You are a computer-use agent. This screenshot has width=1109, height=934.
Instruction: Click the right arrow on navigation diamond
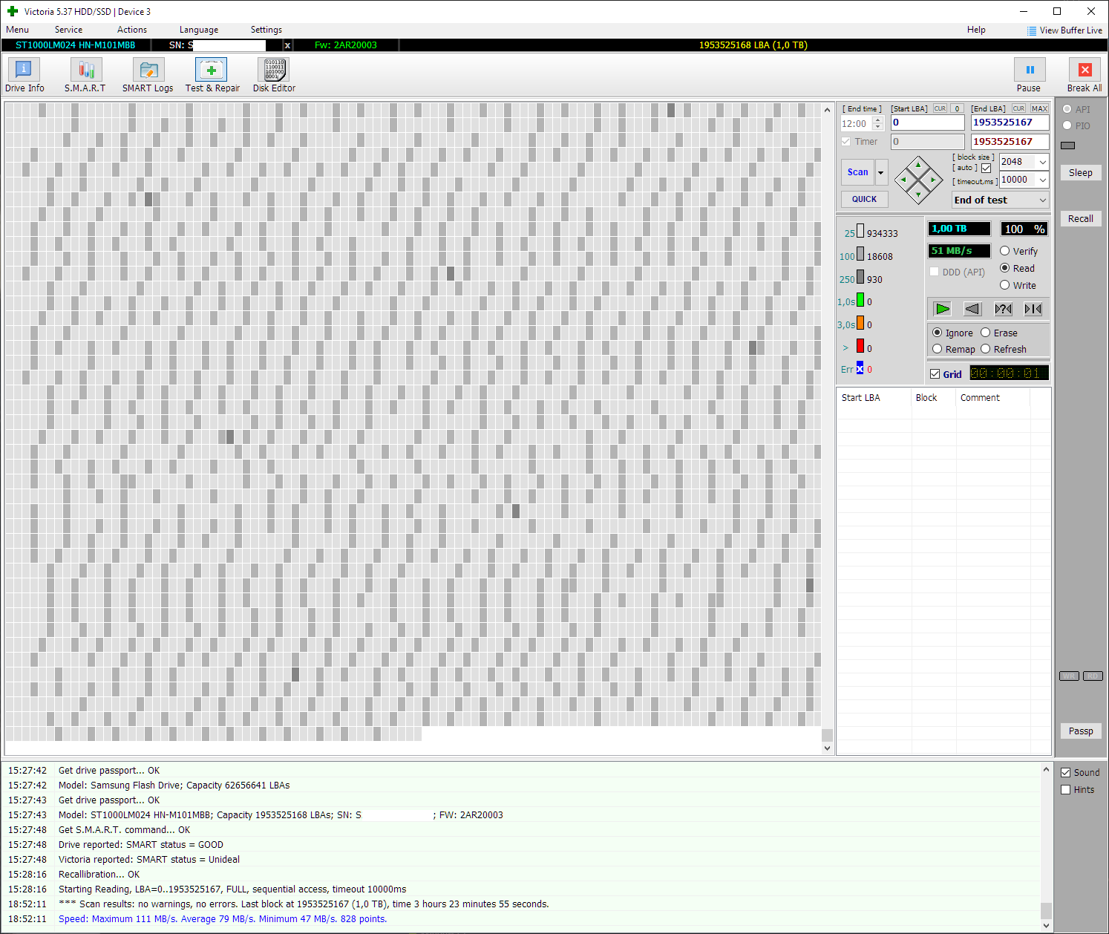click(933, 180)
